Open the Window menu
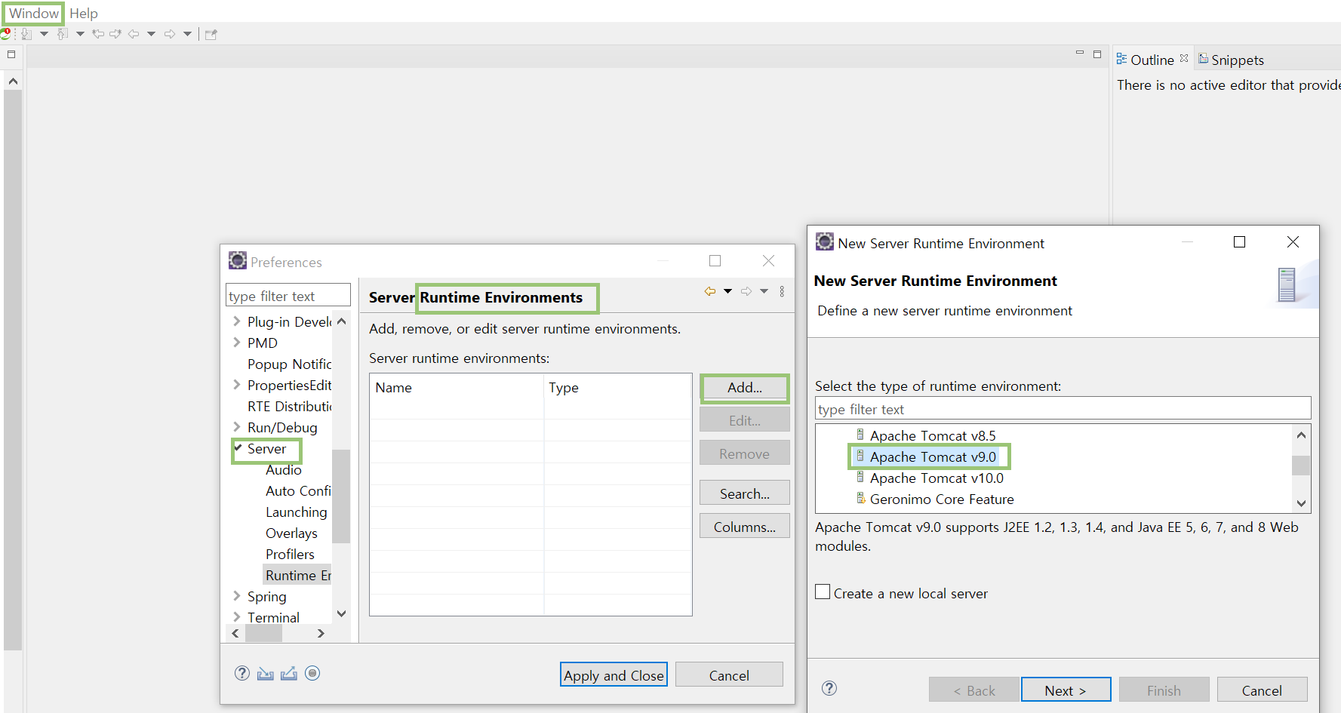Screen dimensions: 1341x713 coord(33,13)
